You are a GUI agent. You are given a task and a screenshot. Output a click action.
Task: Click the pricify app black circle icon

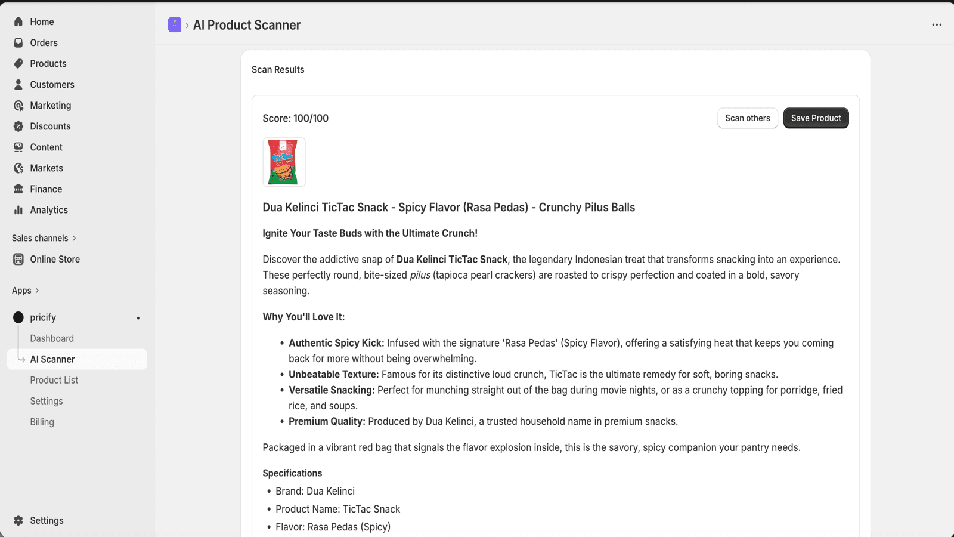tap(18, 317)
